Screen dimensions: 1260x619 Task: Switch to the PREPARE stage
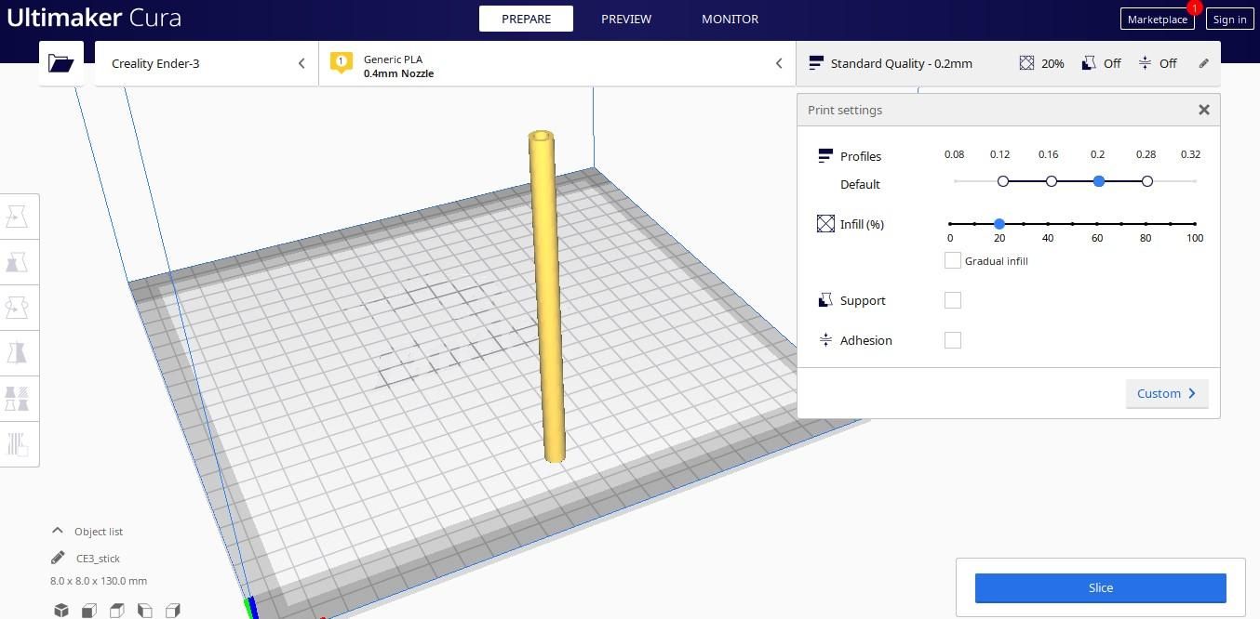[526, 19]
